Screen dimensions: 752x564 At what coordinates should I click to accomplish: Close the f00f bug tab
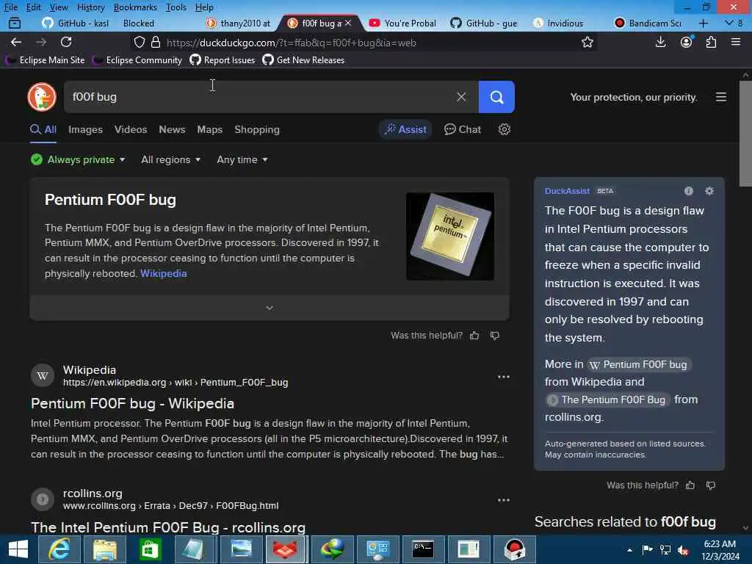(x=348, y=23)
